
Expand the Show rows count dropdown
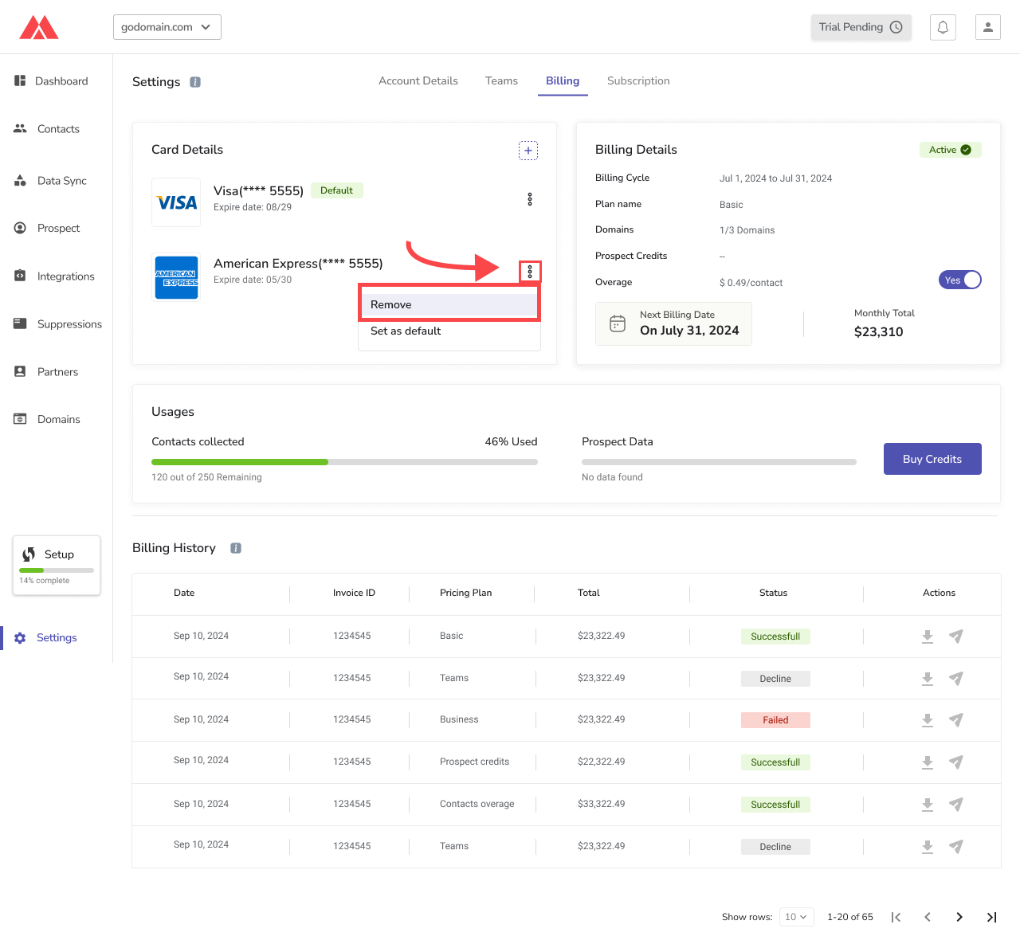click(x=796, y=917)
